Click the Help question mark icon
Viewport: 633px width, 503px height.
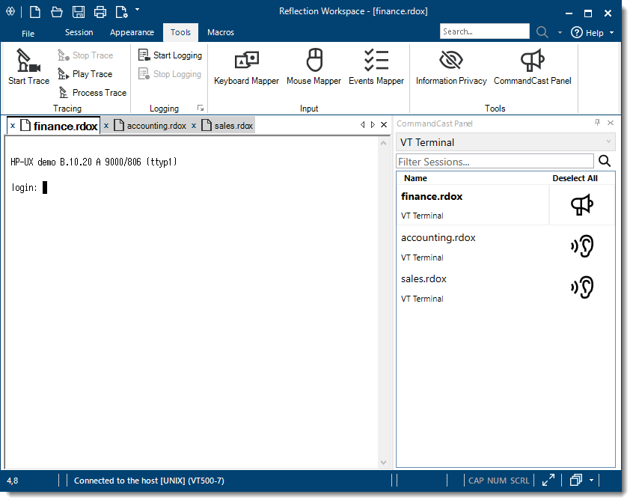point(576,32)
